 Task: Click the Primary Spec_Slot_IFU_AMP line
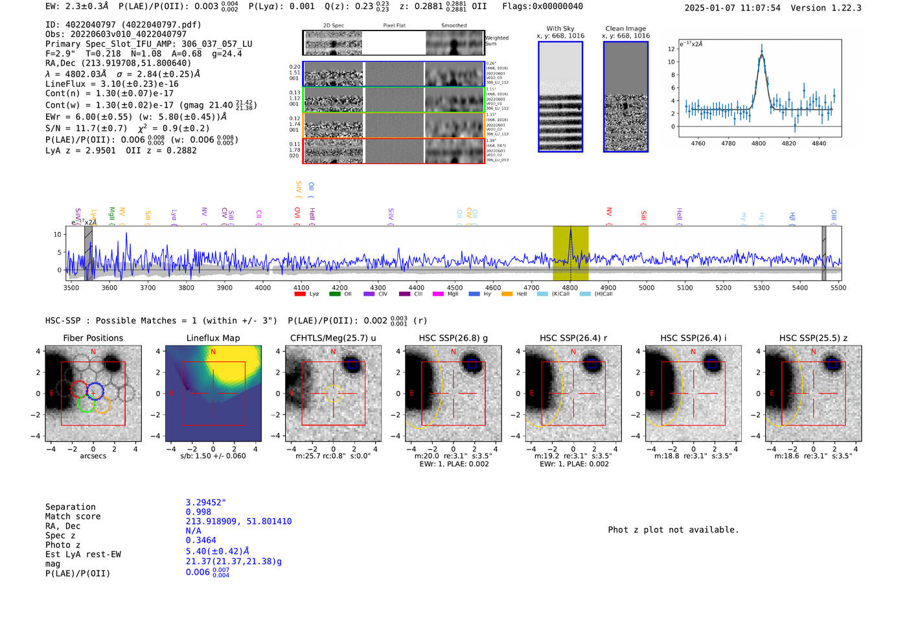point(149,43)
